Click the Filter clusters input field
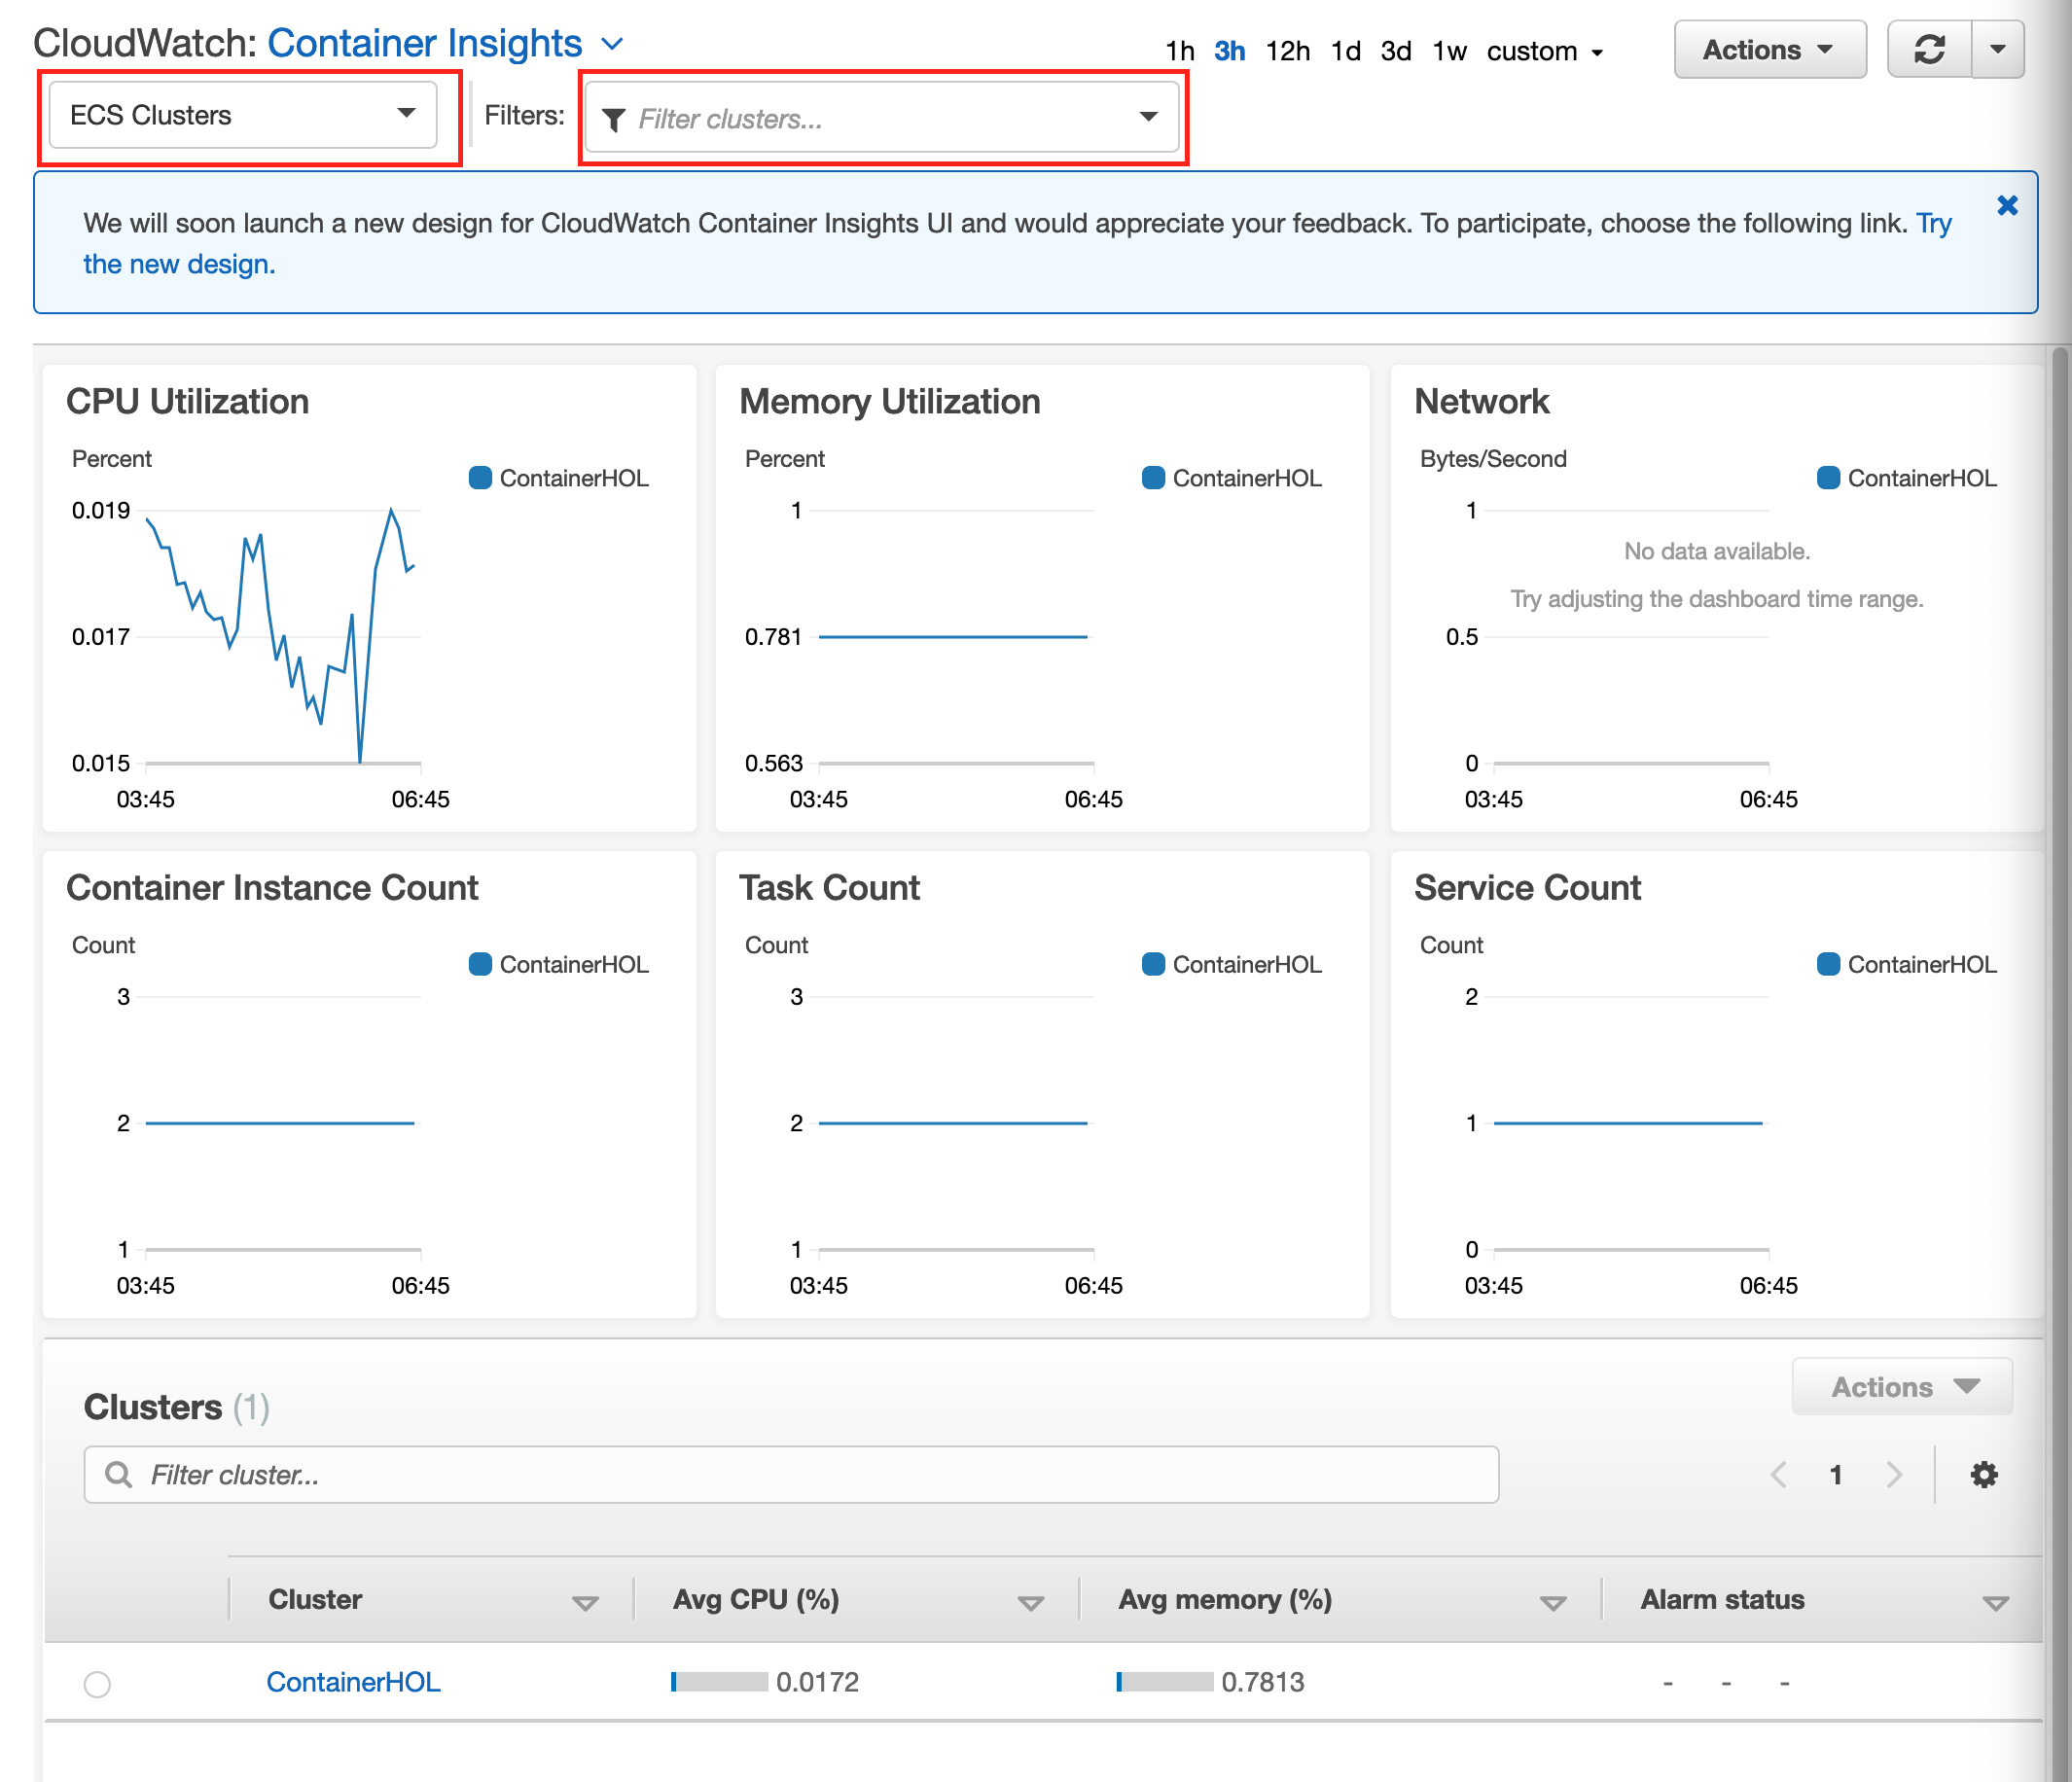This screenshot has width=2072, height=1782. (881, 118)
